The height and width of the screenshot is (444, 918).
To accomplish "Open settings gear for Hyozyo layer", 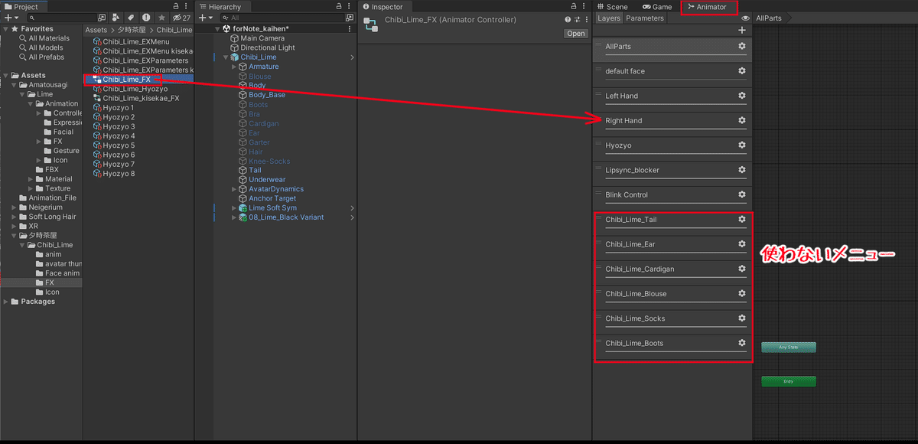I will point(741,145).
